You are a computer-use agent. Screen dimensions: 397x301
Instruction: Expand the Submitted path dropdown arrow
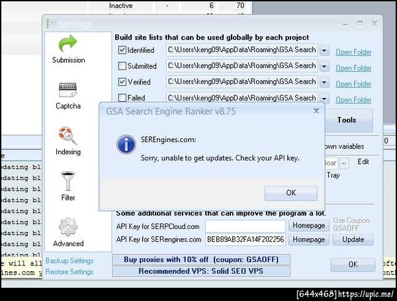324,66
